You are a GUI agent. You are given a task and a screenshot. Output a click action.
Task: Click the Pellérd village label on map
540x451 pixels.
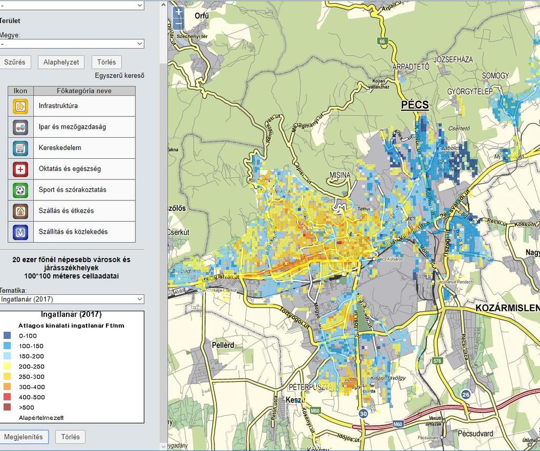(223, 345)
